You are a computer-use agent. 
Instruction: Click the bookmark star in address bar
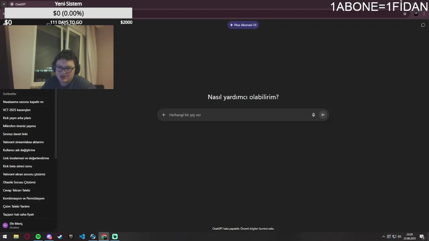pos(405,14)
